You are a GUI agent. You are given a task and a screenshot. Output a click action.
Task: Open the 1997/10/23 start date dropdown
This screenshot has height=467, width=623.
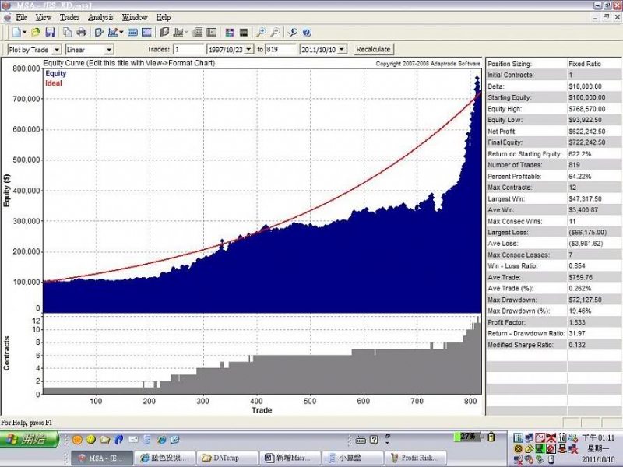pyautogui.click(x=248, y=50)
